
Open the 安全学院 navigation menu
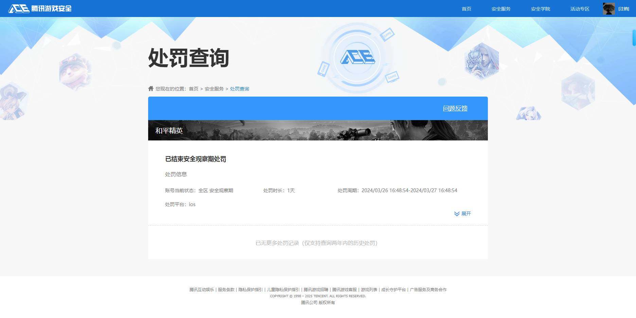pos(541,9)
